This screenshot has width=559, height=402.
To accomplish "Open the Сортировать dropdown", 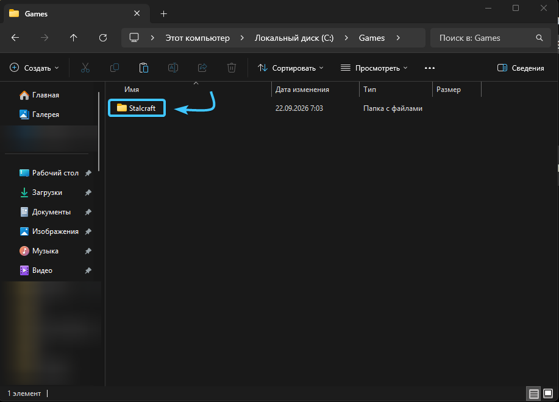I will 291,68.
